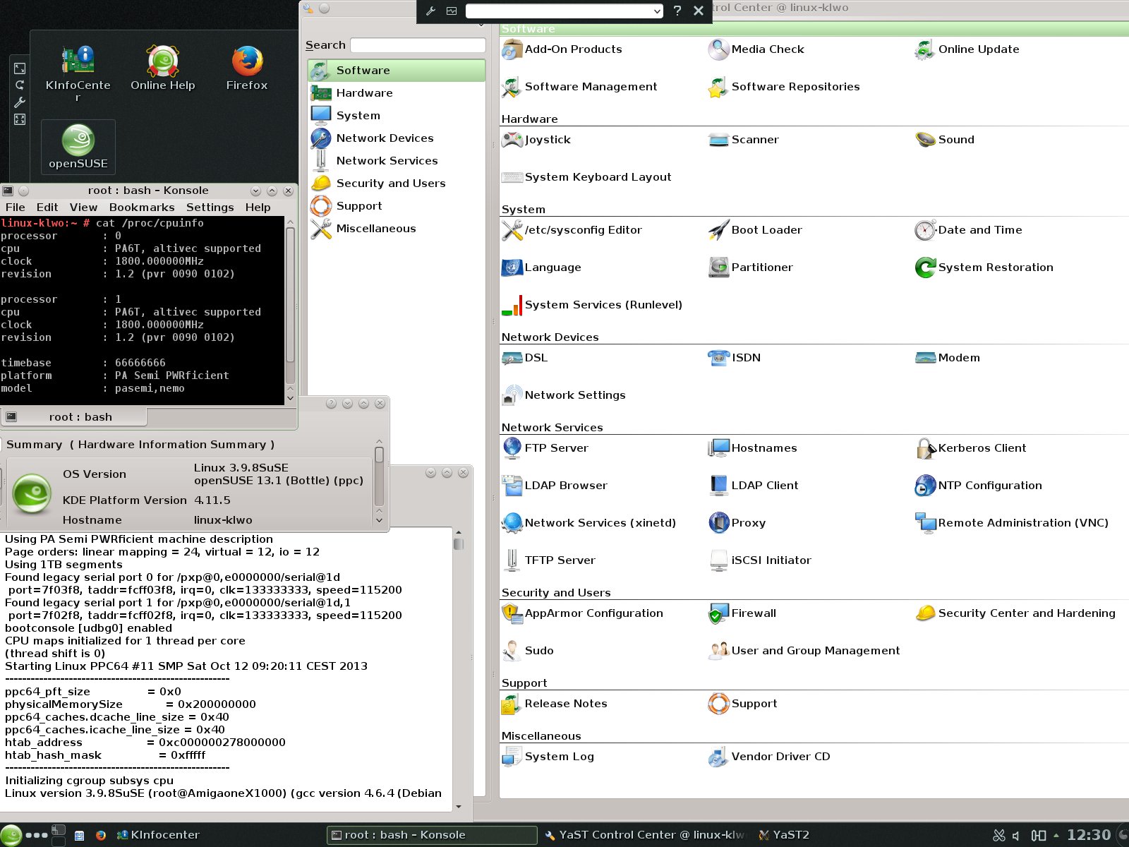Open Konsole Settings menu
Screen dimensions: 1129x847
coord(210,208)
